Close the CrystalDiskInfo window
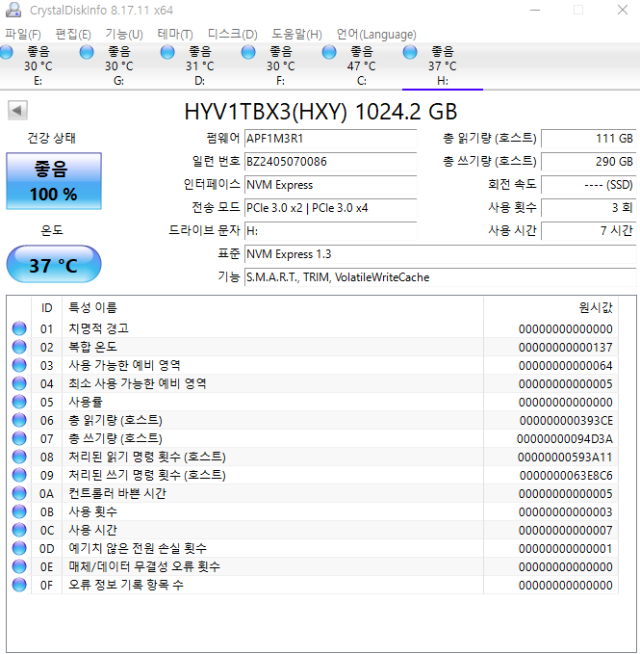 pos(623,10)
